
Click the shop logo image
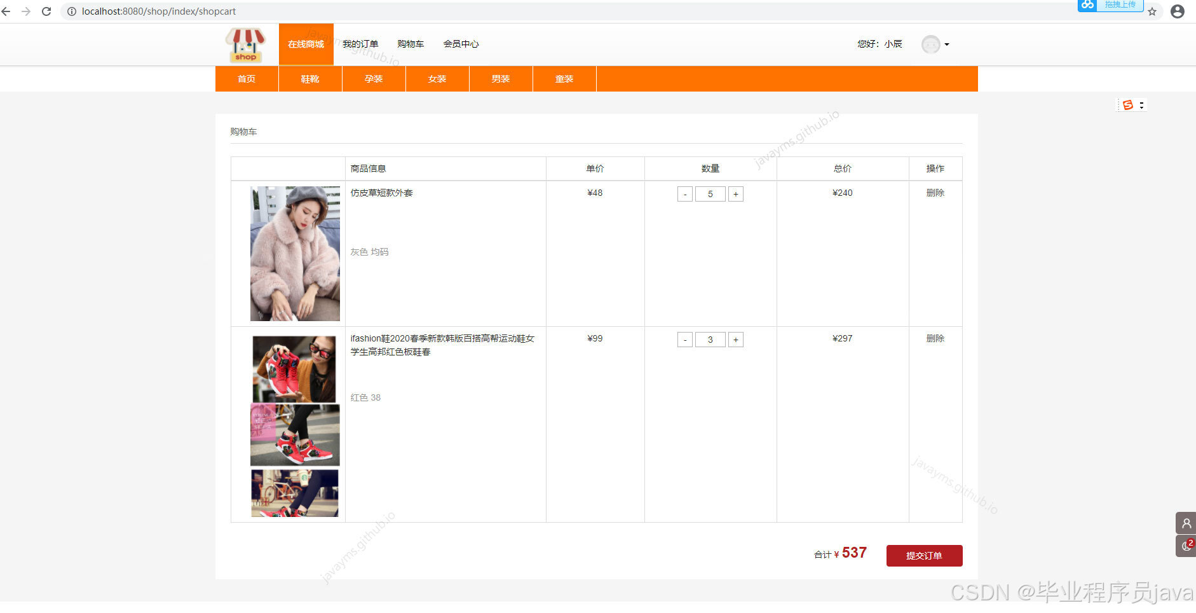(245, 45)
